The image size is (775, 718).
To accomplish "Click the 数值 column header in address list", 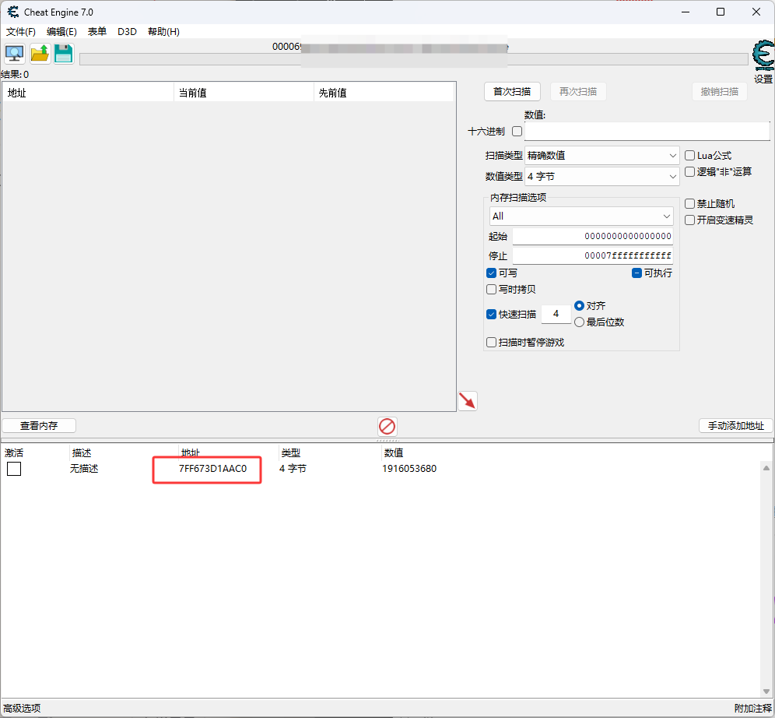I will pyautogui.click(x=394, y=453).
